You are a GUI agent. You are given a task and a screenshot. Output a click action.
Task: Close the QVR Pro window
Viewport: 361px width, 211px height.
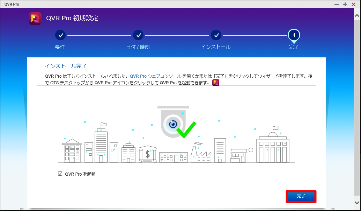click(353, 5)
